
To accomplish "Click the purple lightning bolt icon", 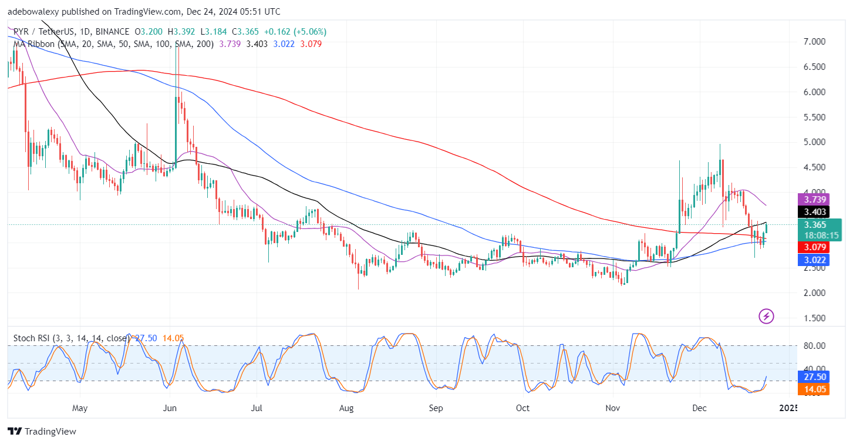I will pos(766,316).
